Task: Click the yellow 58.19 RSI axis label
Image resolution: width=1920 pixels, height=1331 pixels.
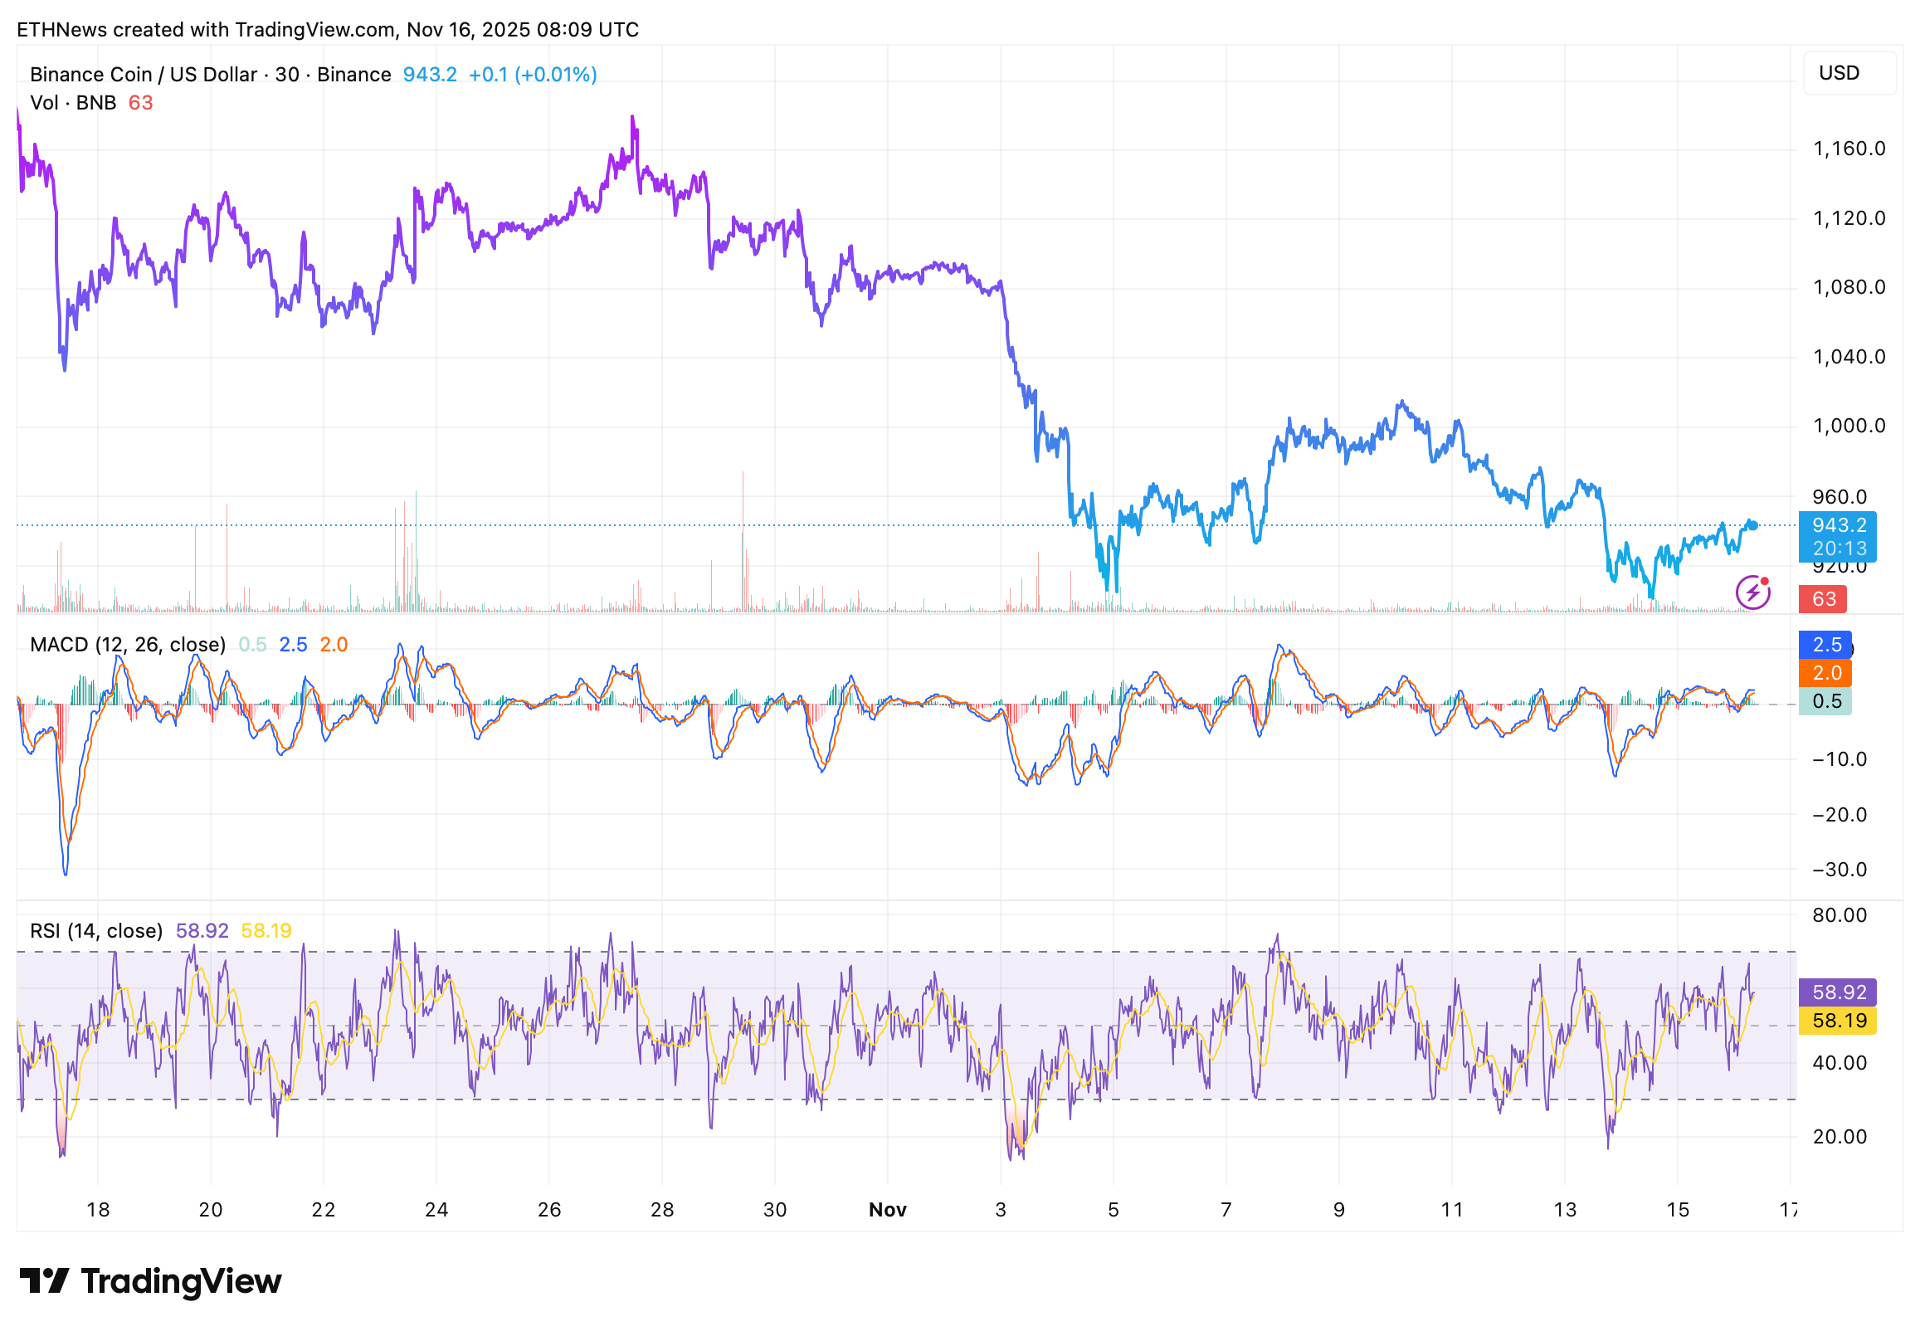Action: [x=1837, y=1021]
